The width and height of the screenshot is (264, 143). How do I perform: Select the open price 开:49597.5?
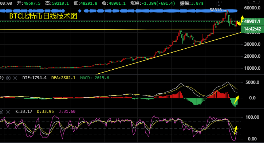tap(28, 3)
